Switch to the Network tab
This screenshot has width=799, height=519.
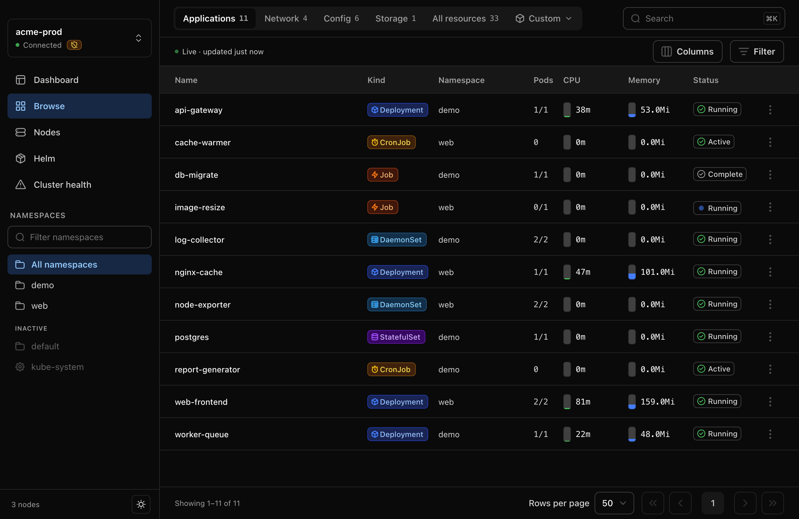[286, 18]
